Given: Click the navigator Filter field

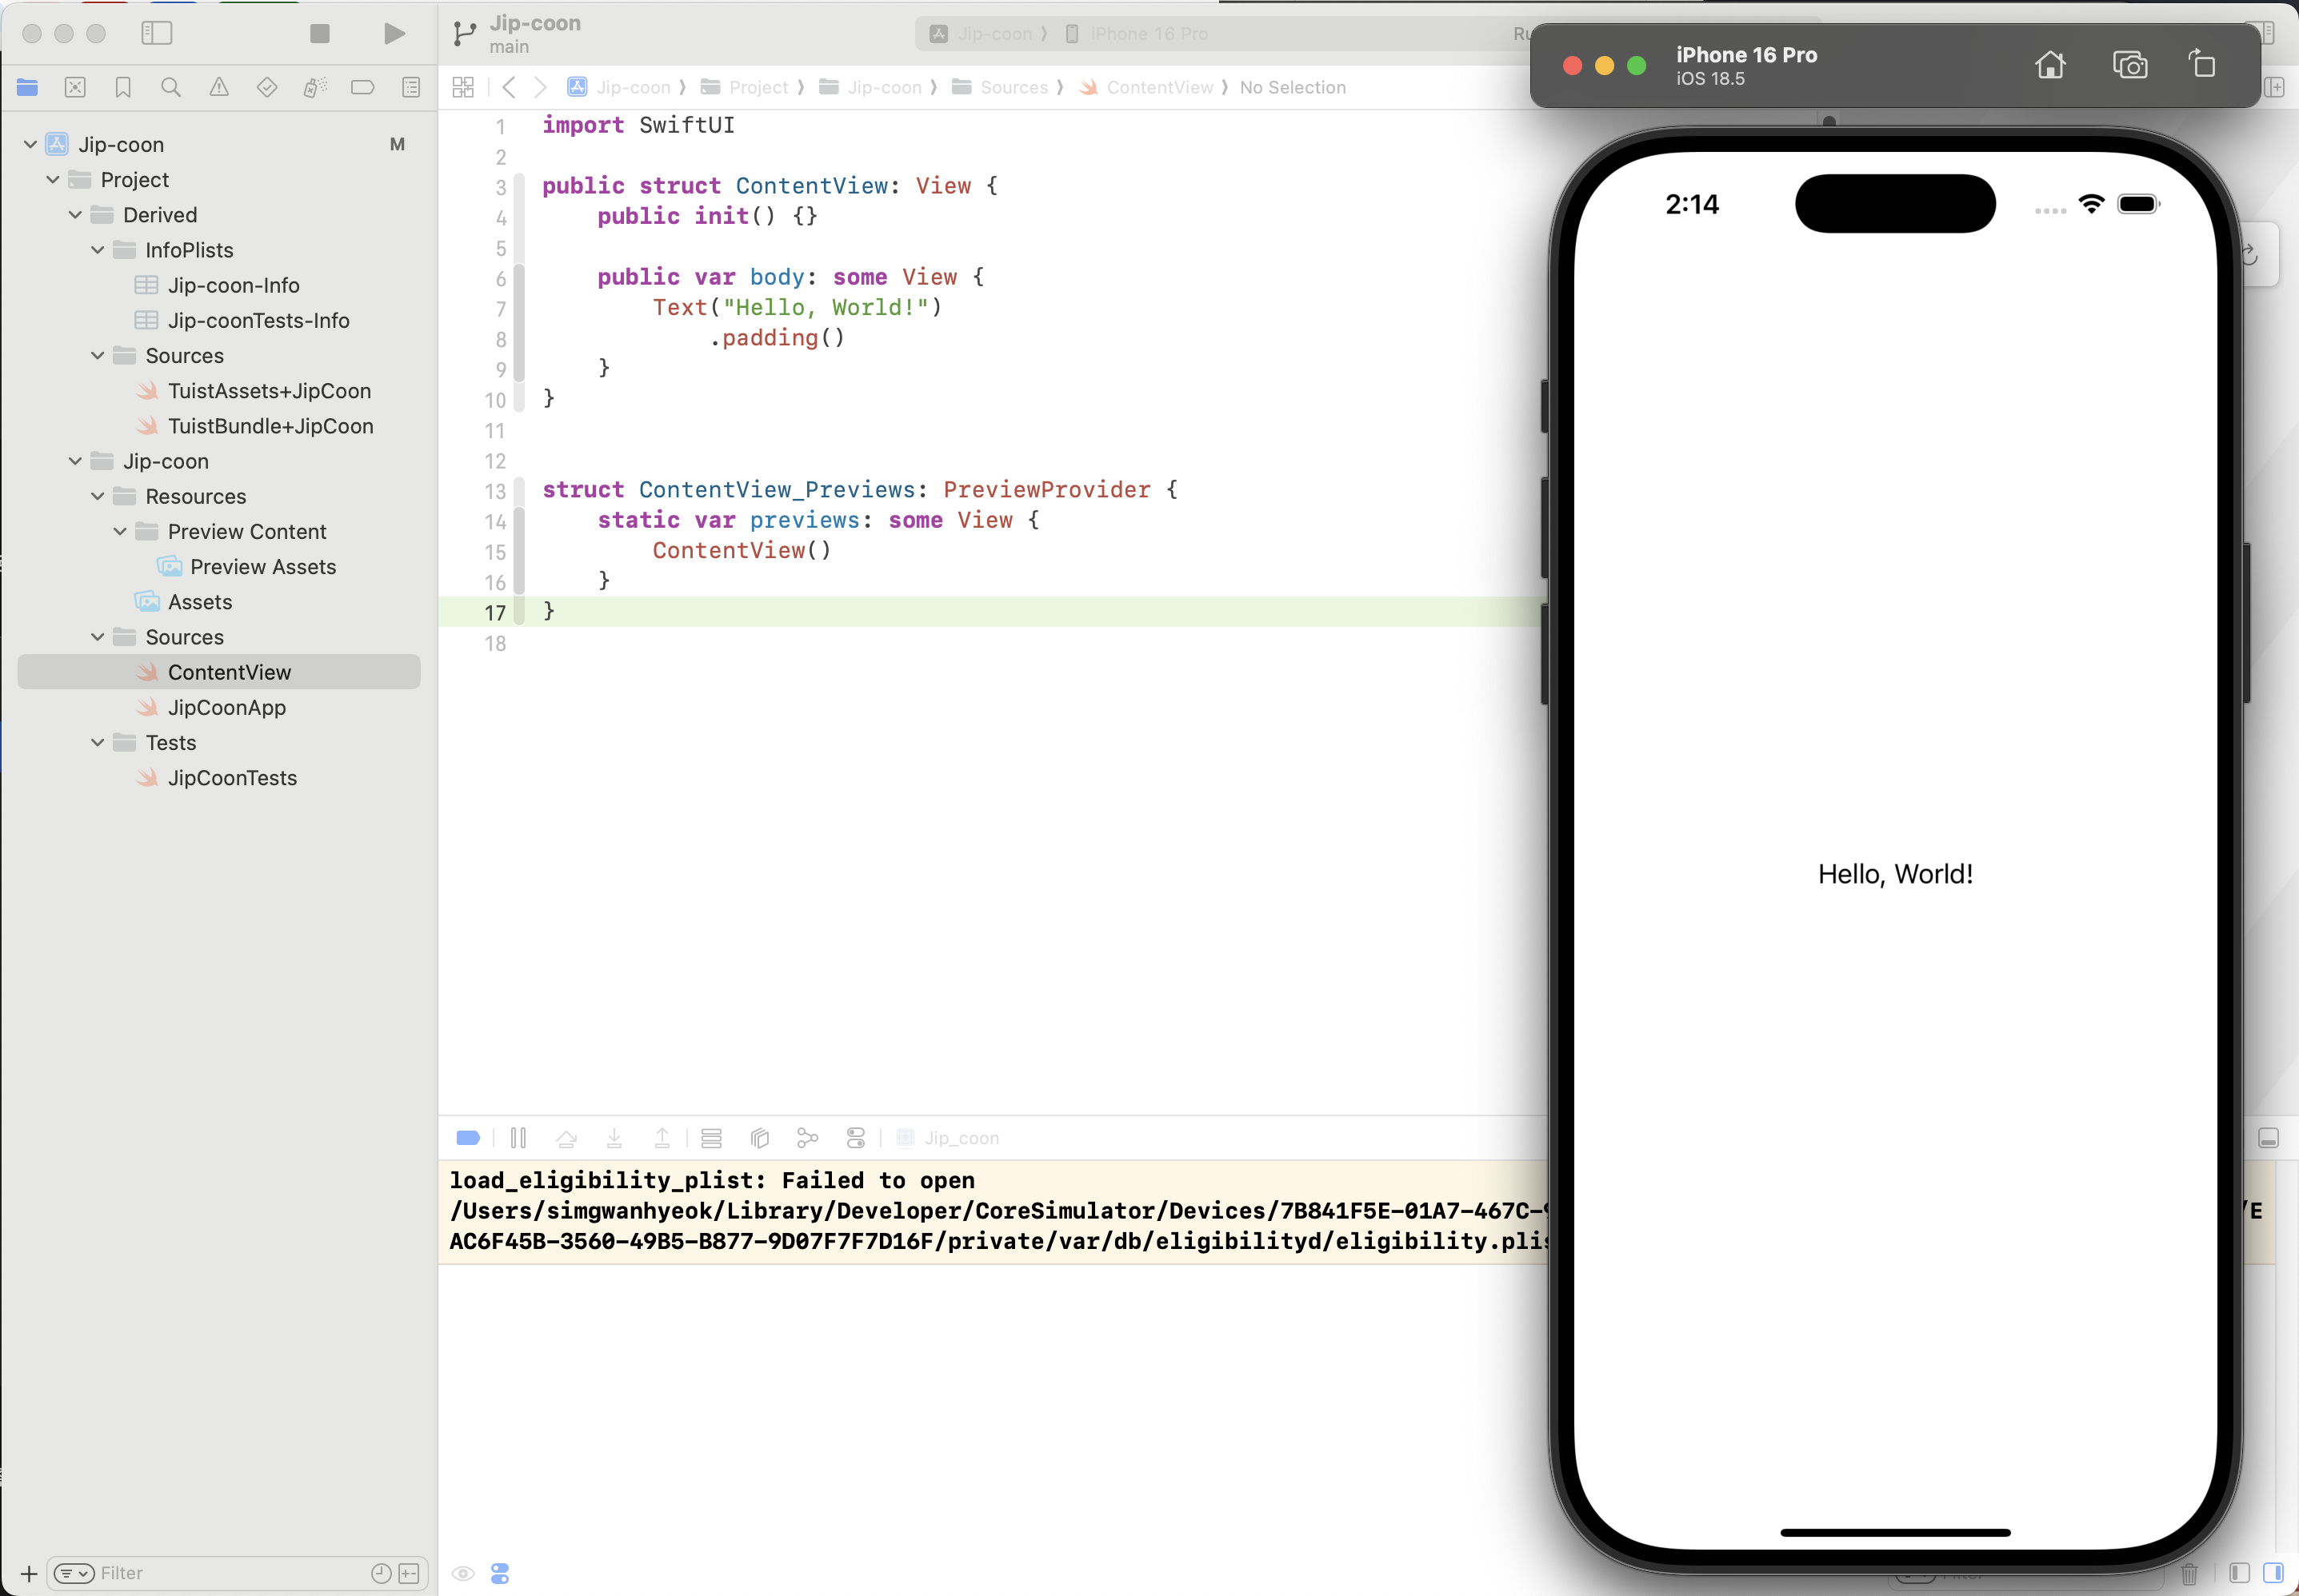Looking at the screenshot, I should tap(230, 1573).
